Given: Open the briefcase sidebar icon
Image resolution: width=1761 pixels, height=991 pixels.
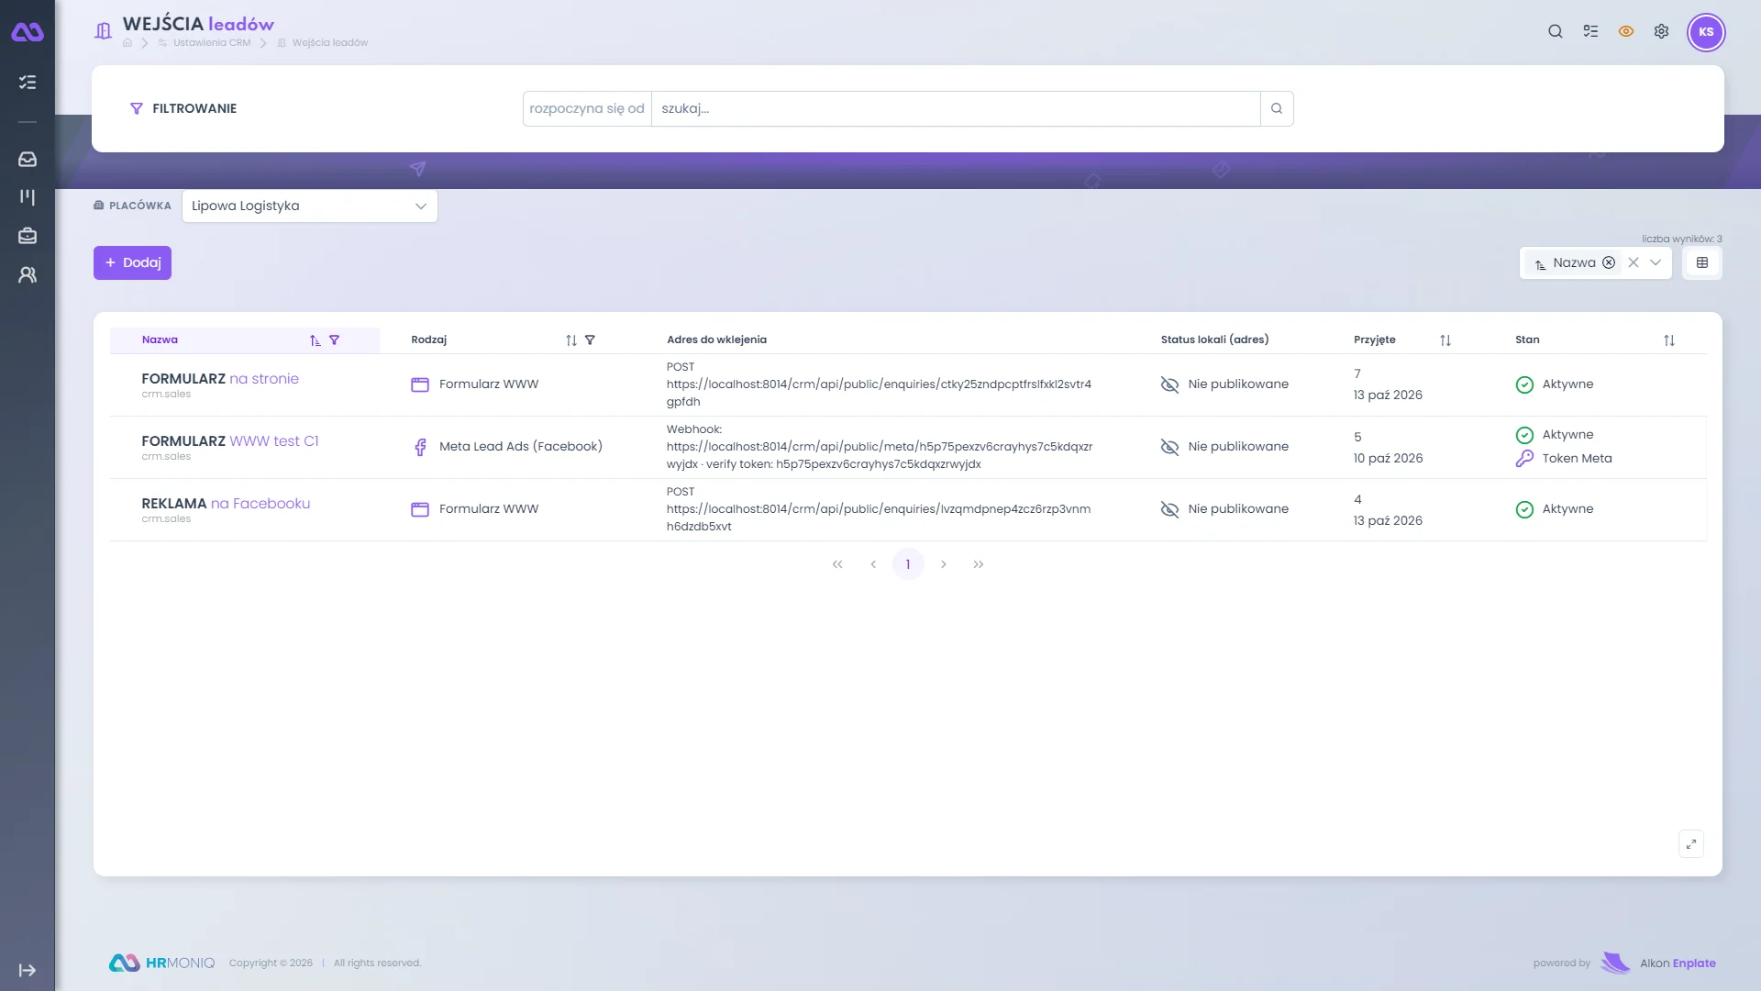Looking at the screenshot, I should [x=28, y=236].
